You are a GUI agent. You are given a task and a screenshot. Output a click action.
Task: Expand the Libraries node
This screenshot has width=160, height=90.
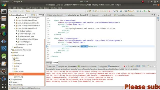tap(13, 47)
